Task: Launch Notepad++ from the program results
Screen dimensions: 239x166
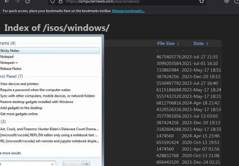Action: pyautogui.click(x=9, y=63)
